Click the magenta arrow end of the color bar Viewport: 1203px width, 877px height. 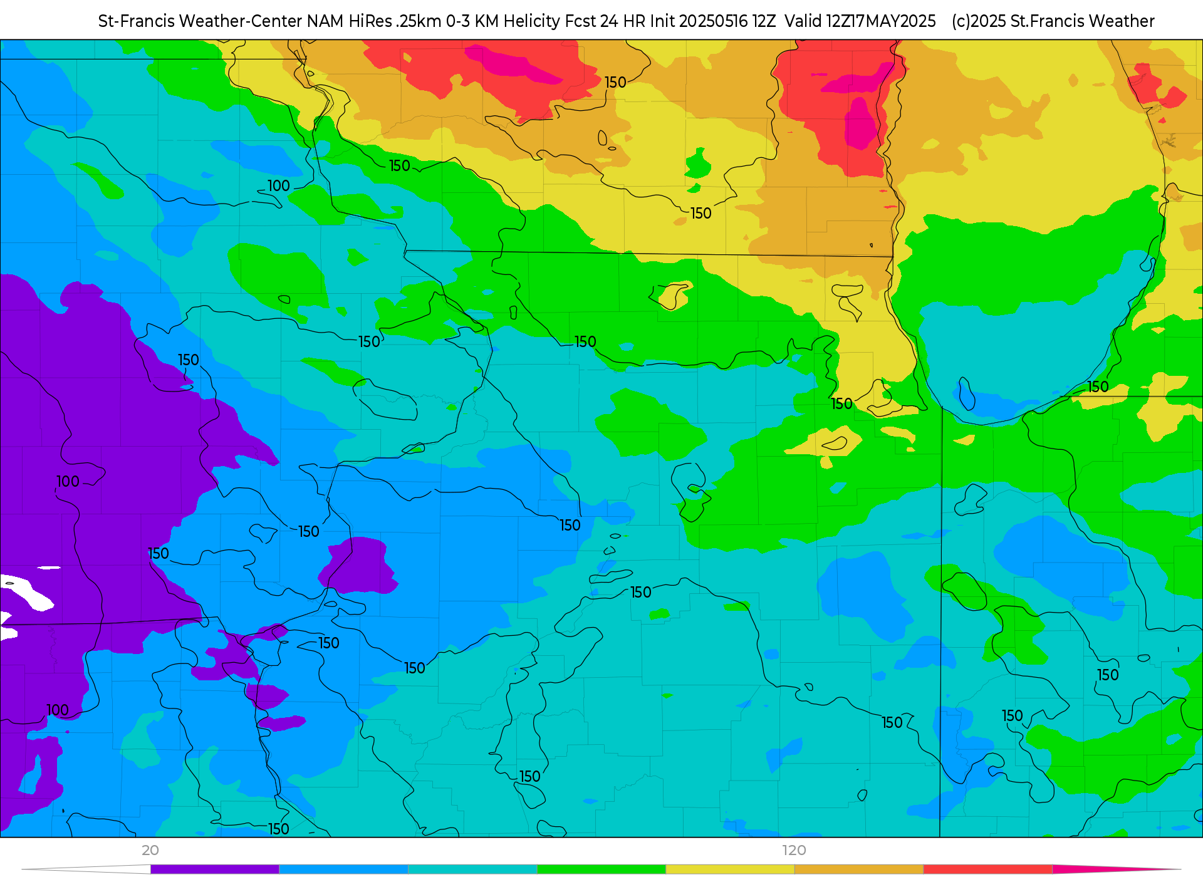[x=1115, y=869]
